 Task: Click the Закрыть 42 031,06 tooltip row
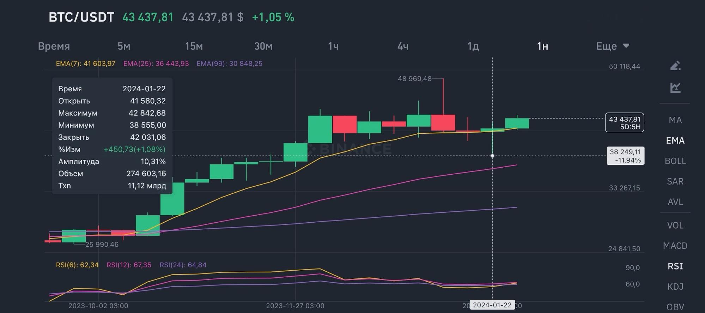(112, 137)
